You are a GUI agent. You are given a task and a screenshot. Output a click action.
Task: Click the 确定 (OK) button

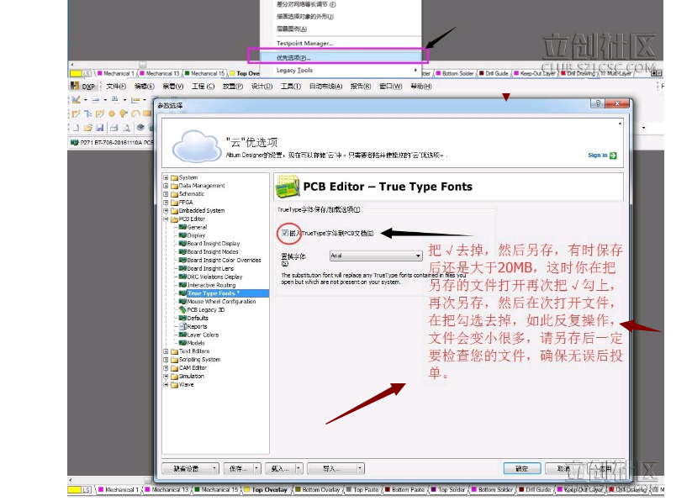(521, 468)
